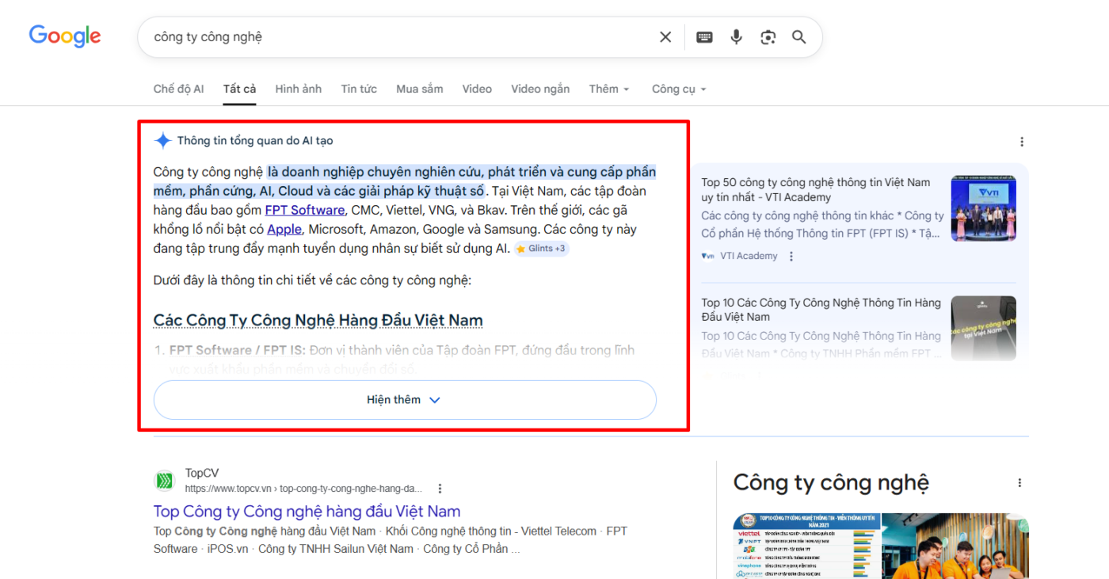The height and width of the screenshot is (579, 1109).
Task: Click the Glints +3 source chip
Action: click(x=541, y=249)
